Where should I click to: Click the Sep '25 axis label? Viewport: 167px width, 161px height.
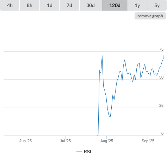(x=148, y=141)
